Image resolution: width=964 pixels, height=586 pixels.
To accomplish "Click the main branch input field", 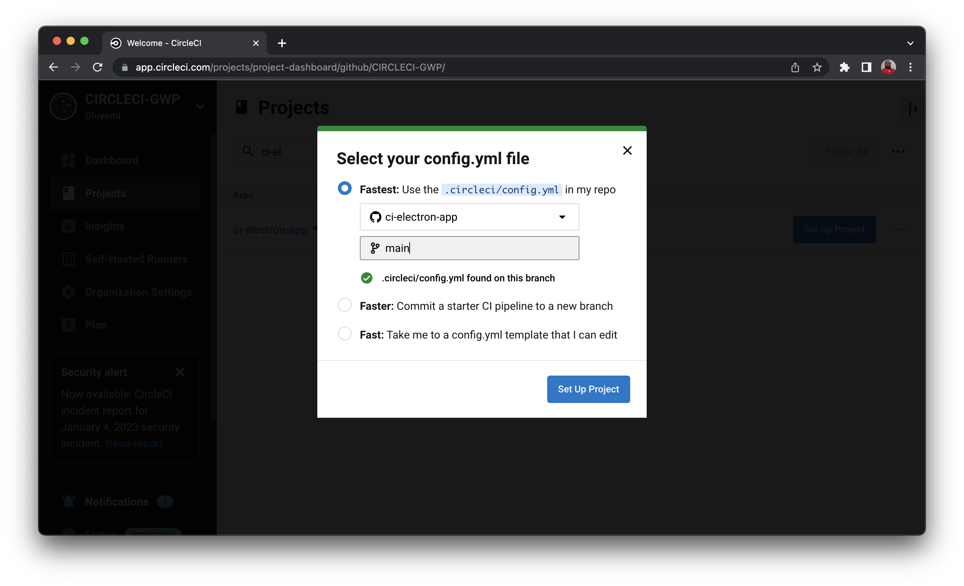I will coord(469,248).
